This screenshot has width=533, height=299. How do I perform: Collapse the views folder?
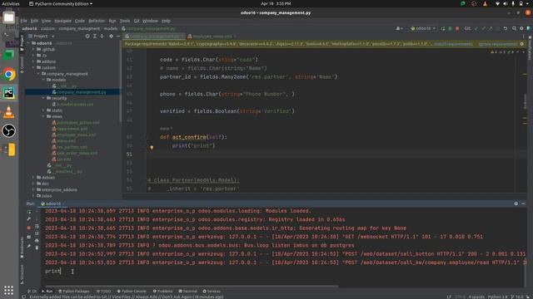43,116
